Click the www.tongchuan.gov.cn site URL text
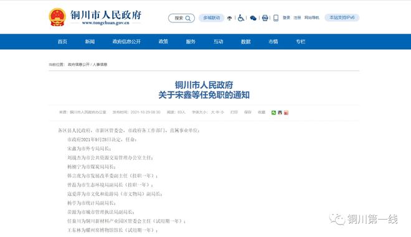Screen dimensions: 411x237 (x=106, y=23)
